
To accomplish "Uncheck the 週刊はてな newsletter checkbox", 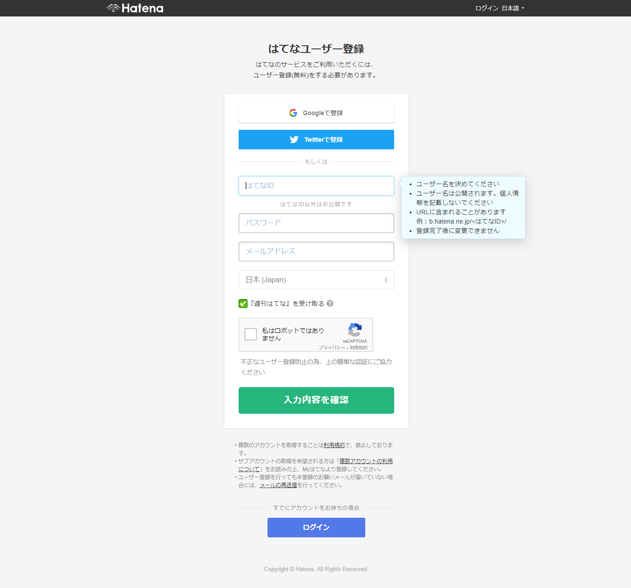I will (x=243, y=304).
